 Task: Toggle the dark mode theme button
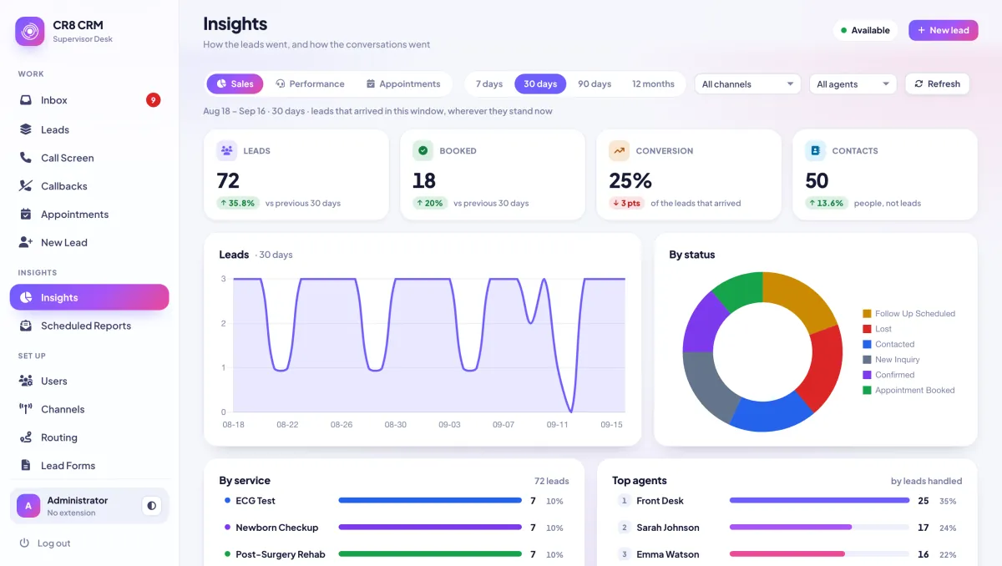(x=151, y=505)
